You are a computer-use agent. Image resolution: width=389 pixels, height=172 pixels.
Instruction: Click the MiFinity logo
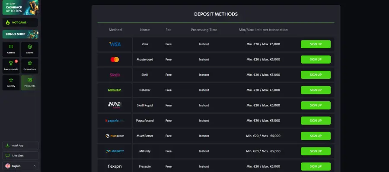(x=115, y=151)
